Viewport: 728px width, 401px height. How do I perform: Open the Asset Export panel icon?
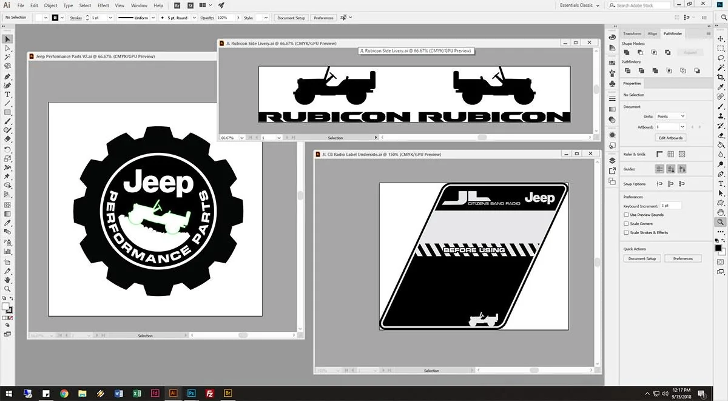pyautogui.click(x=612, y=170)
